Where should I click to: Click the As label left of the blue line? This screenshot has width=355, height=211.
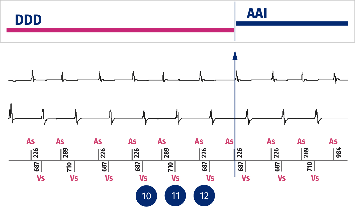[229, 141]
